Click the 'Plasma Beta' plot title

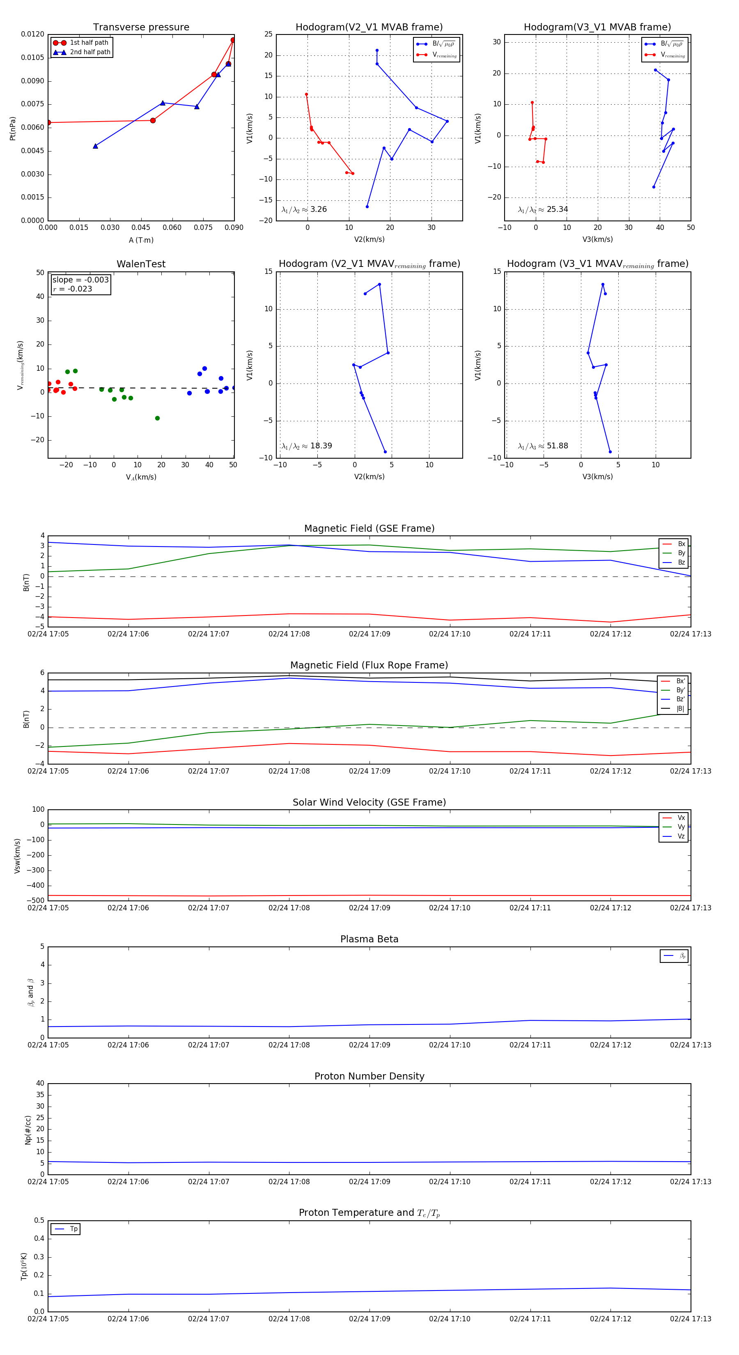pos(369,939)
